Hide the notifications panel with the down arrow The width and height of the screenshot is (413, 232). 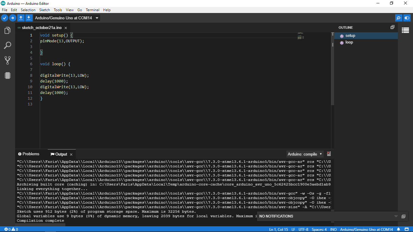click(x=396, y=216)
